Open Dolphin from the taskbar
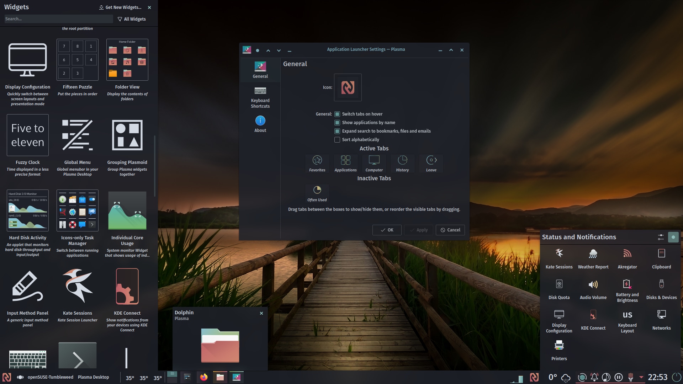Screen dimensions: 683x384 [220, 377]
